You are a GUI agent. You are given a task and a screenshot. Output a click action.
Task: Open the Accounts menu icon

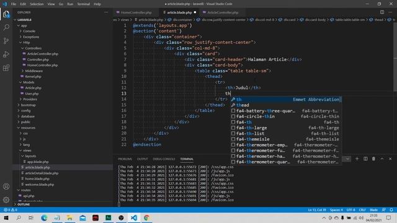click(6, 186)
